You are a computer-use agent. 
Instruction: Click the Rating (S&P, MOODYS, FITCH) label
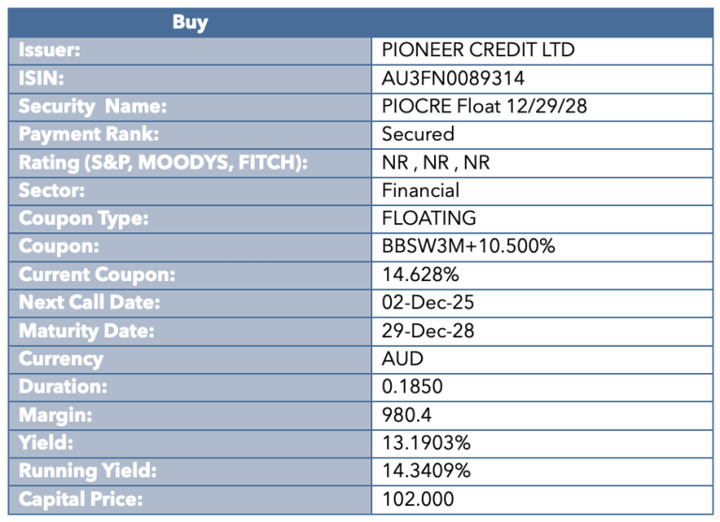(163, 162)
